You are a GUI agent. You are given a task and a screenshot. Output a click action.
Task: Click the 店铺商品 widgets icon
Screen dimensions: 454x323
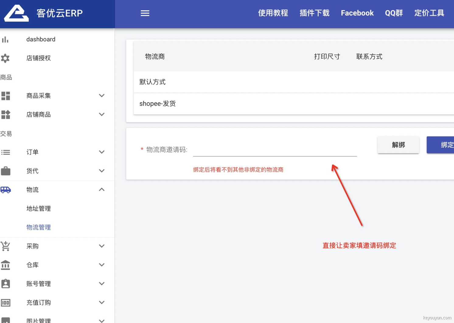(5, 115)
